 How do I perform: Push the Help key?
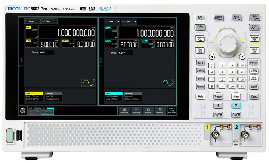click(x=200, y=97)
